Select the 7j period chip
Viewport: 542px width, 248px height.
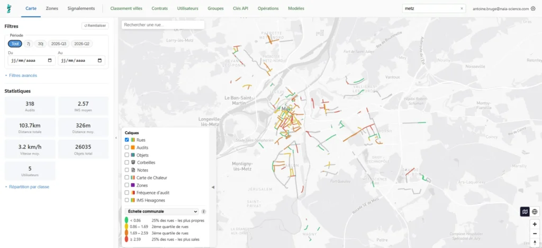point(29,44)
